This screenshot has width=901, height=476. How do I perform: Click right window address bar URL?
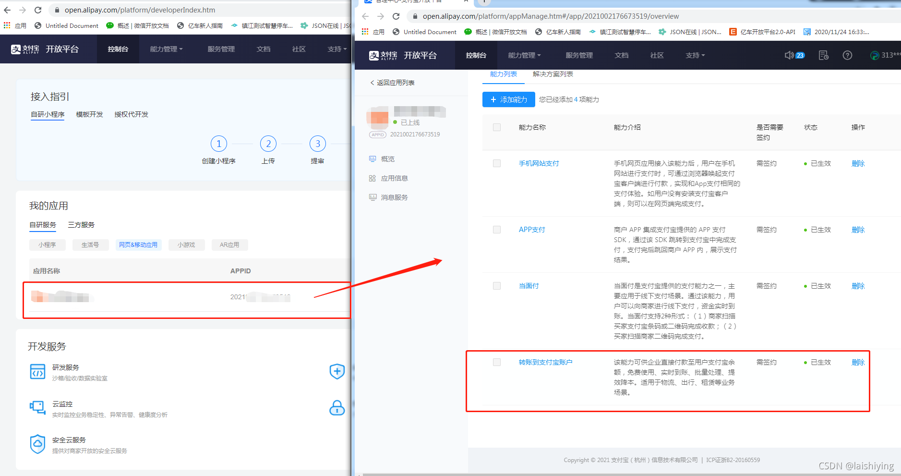coord(551,16)
